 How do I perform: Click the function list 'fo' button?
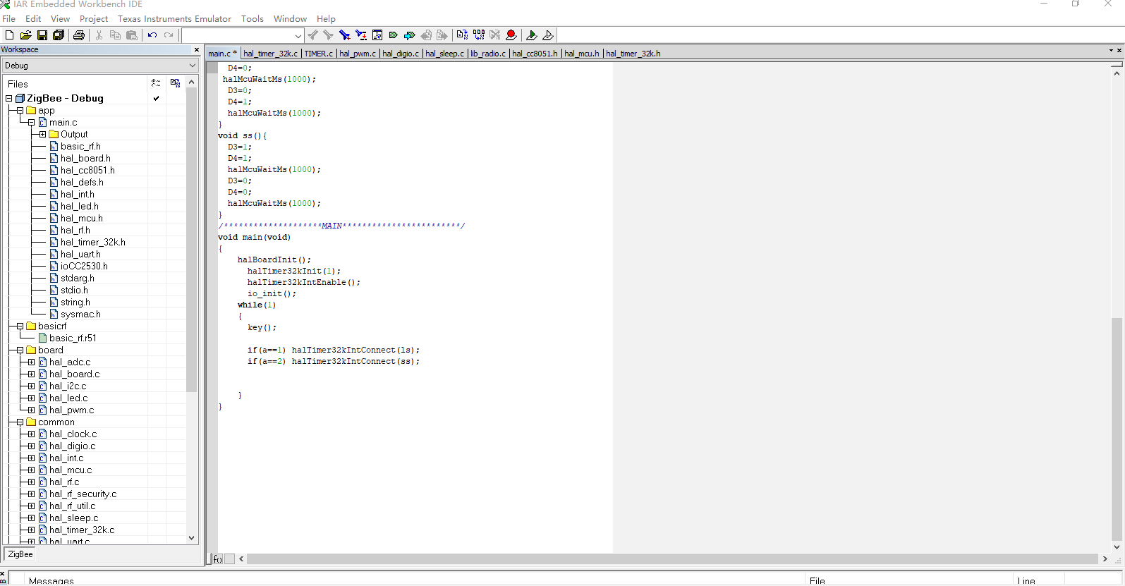click(217, 559)
